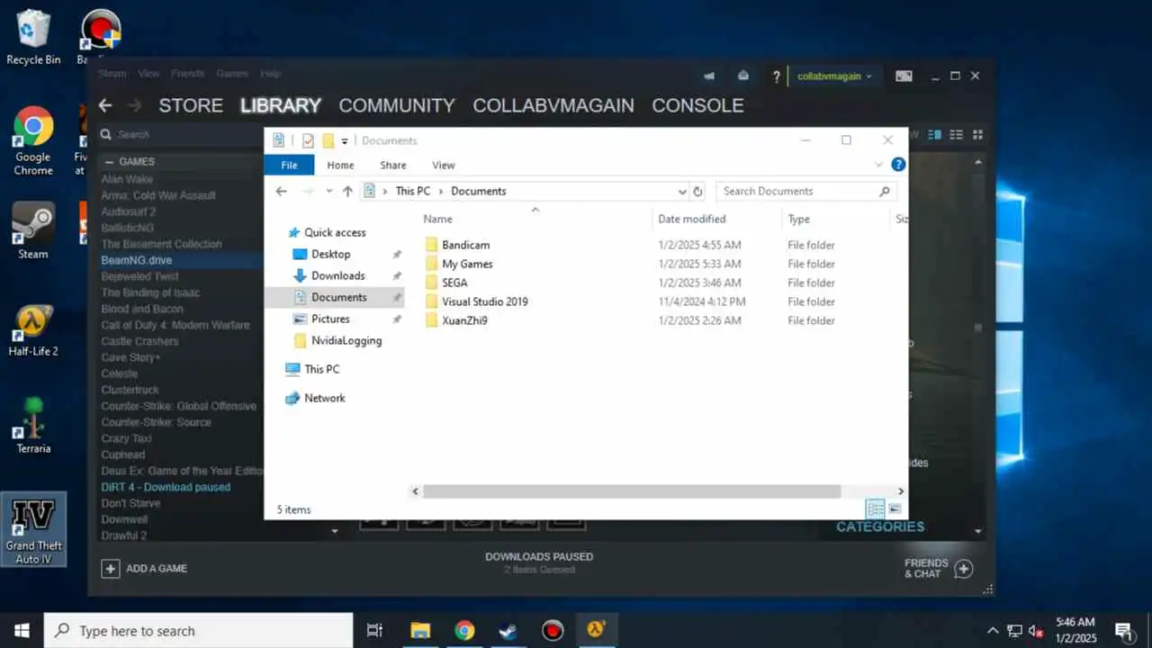Open Steam inbox envelope icon
The width and height of the screenshot is (1152, 648).
pyautogui.click(x=743, y=76)
